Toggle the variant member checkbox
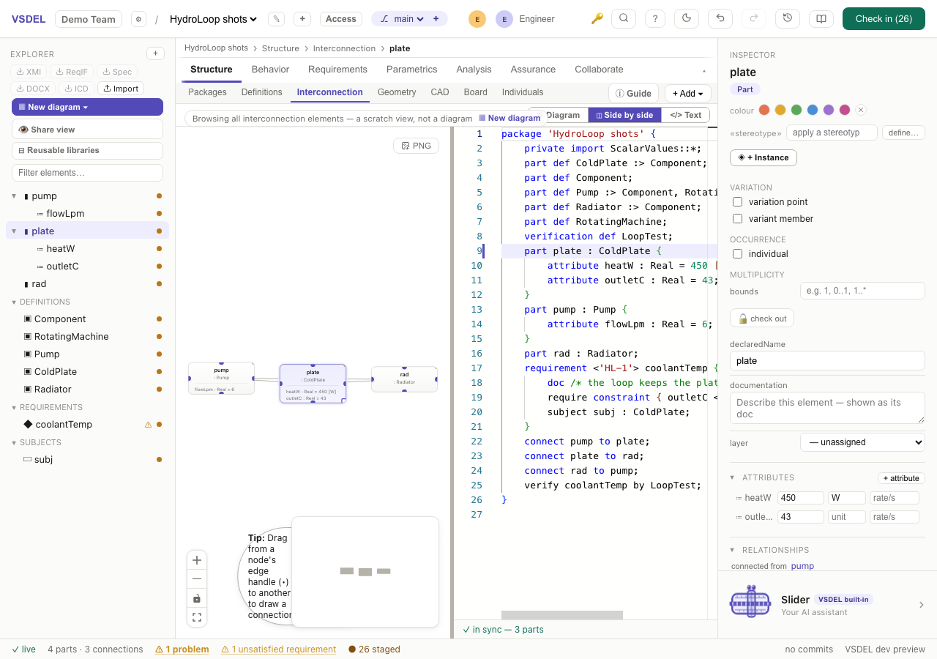The image size is (937, 659). 738,218
